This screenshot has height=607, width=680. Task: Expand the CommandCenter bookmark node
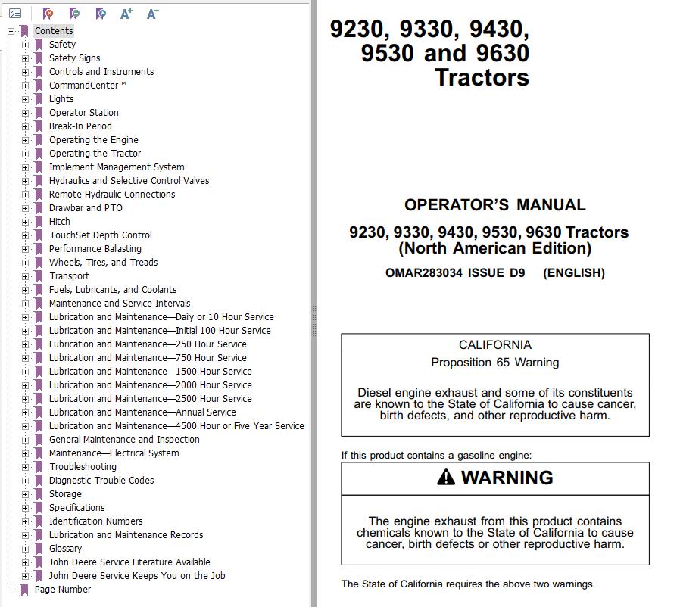25,86
